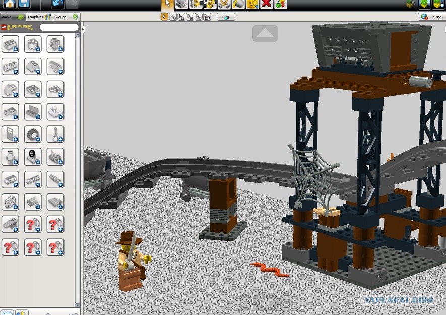The image size is (446, 315).
Task: Open the Technic hole brick category
Action: click(55, 44)
